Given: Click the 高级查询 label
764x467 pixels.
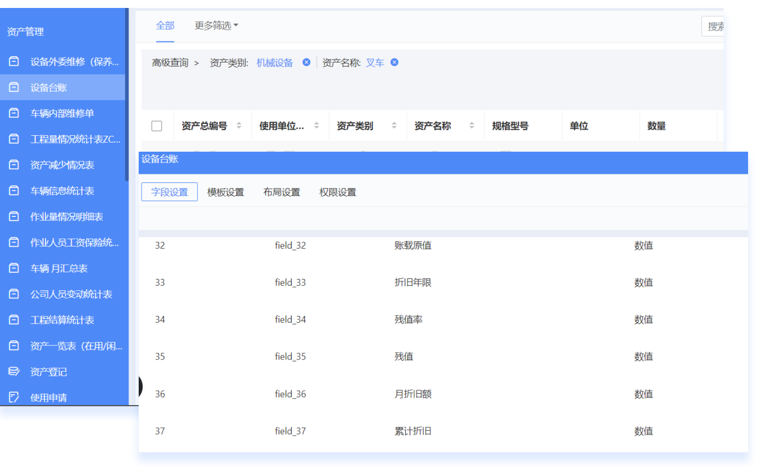Looking at the screenshot, I should coord(170,62).
